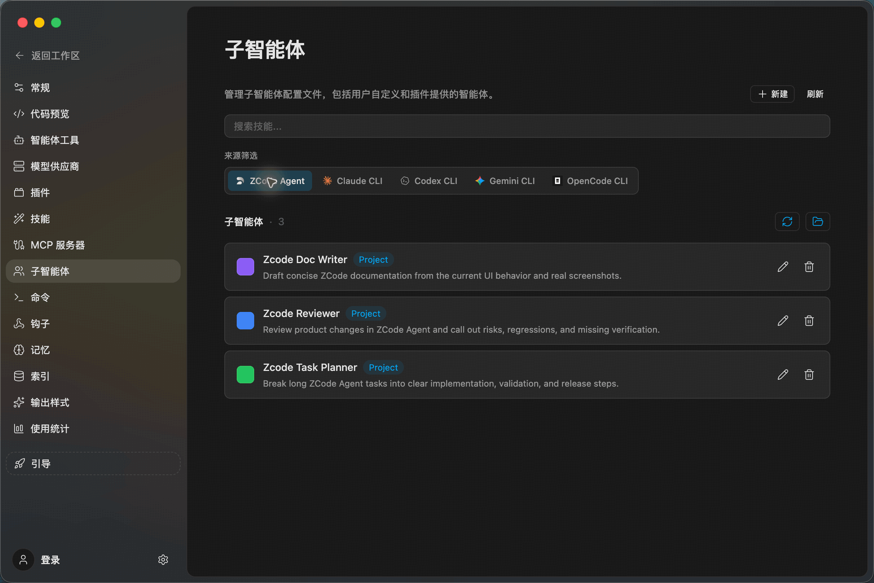Click description 'Draft concise ZCode documentation'
The width and height of the screenshot is (874, 583).
tap(442, 276)
